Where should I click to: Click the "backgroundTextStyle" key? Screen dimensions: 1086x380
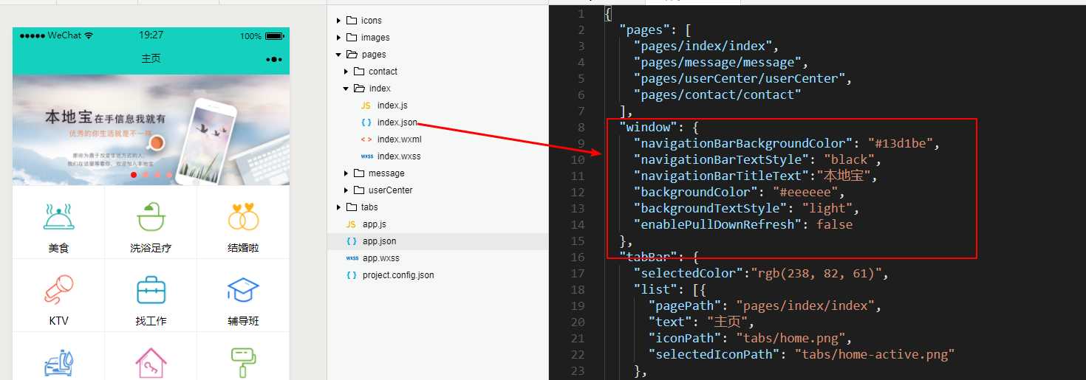710,208
